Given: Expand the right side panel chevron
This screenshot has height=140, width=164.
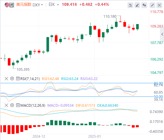Looking at the screenshot, I should pos(162,34).
